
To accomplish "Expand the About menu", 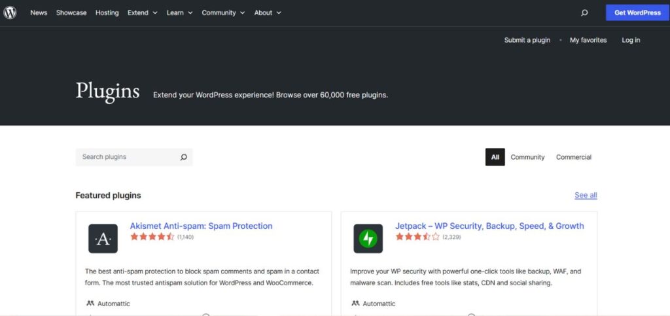I will pyautogui.click(x=268, y=13).
